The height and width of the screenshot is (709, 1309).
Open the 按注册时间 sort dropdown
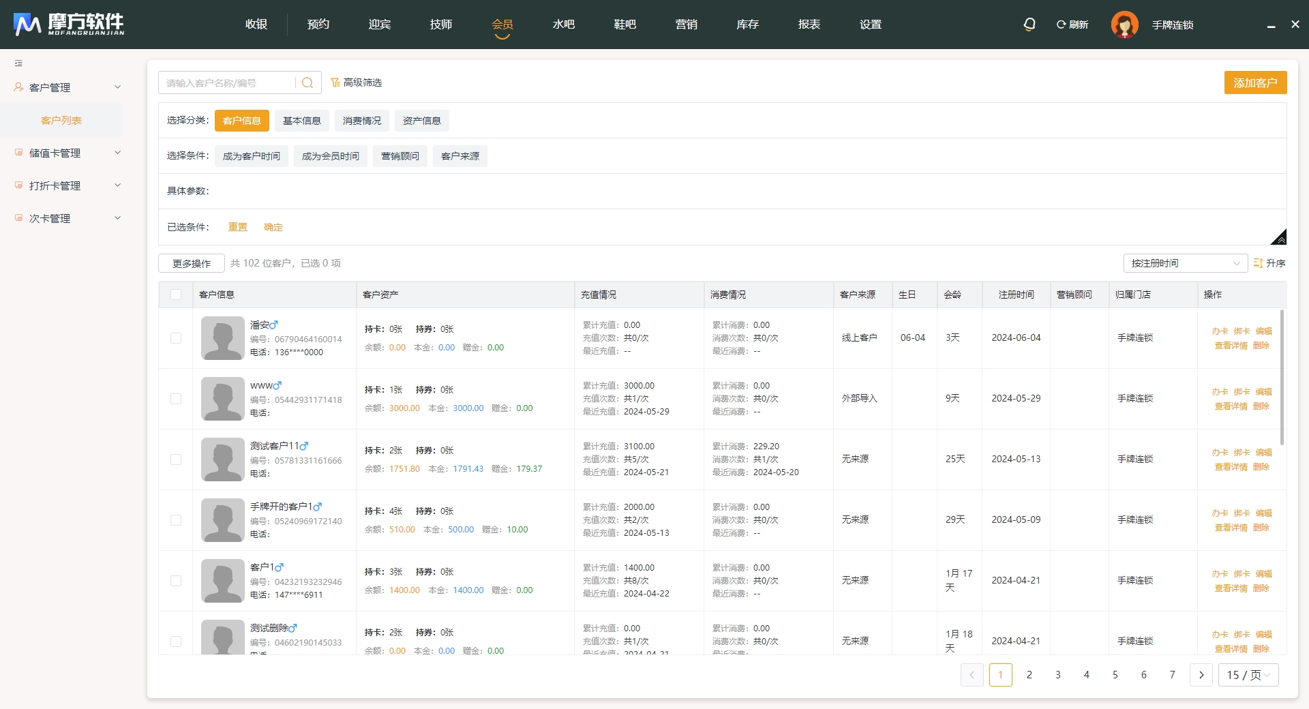(x=1185, y=263)
